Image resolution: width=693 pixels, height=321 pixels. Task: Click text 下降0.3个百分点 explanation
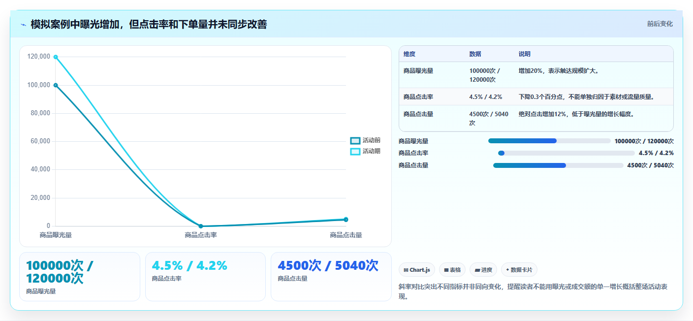[x=587, y=97]
